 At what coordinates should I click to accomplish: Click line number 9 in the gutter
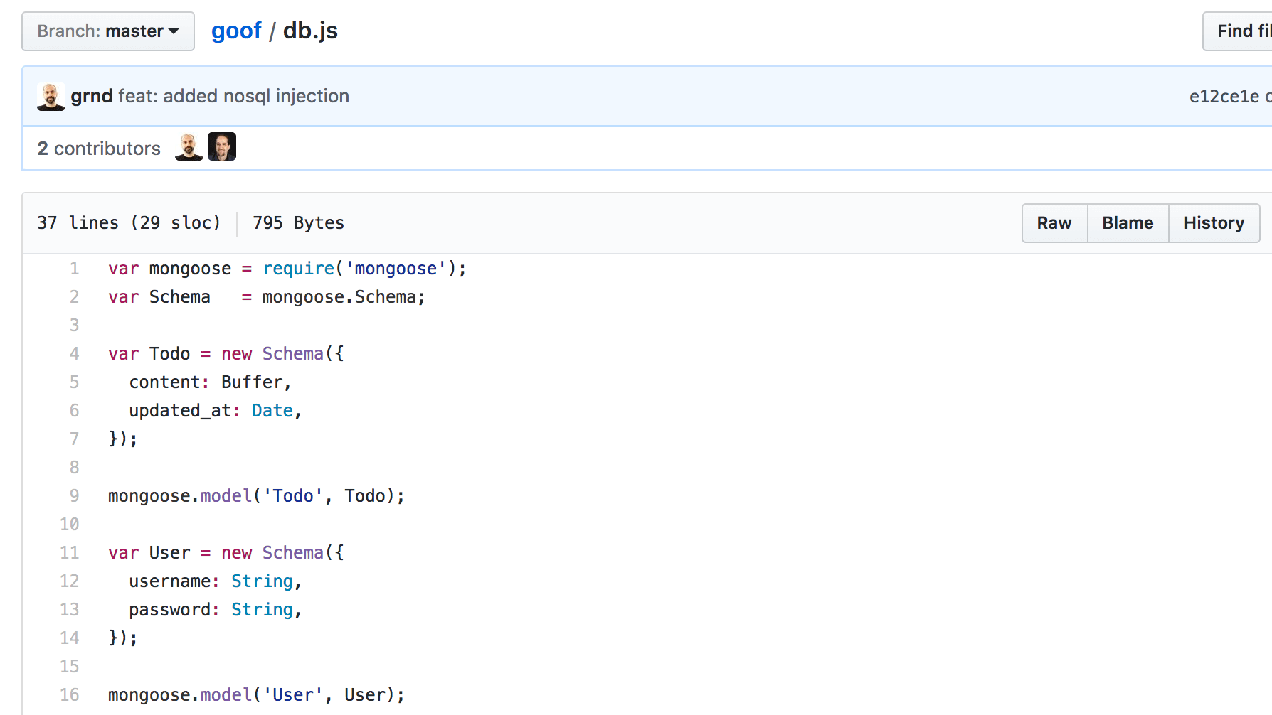pos(74,496)
